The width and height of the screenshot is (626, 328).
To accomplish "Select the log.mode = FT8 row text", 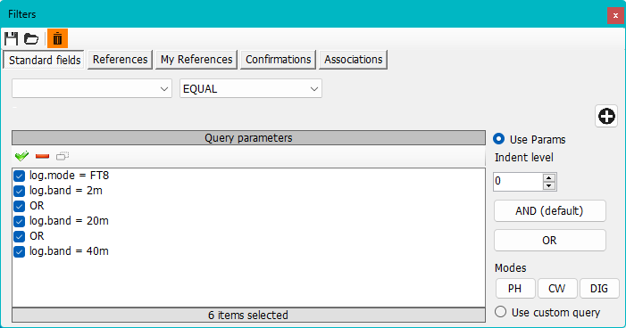I will coord(69,176).
